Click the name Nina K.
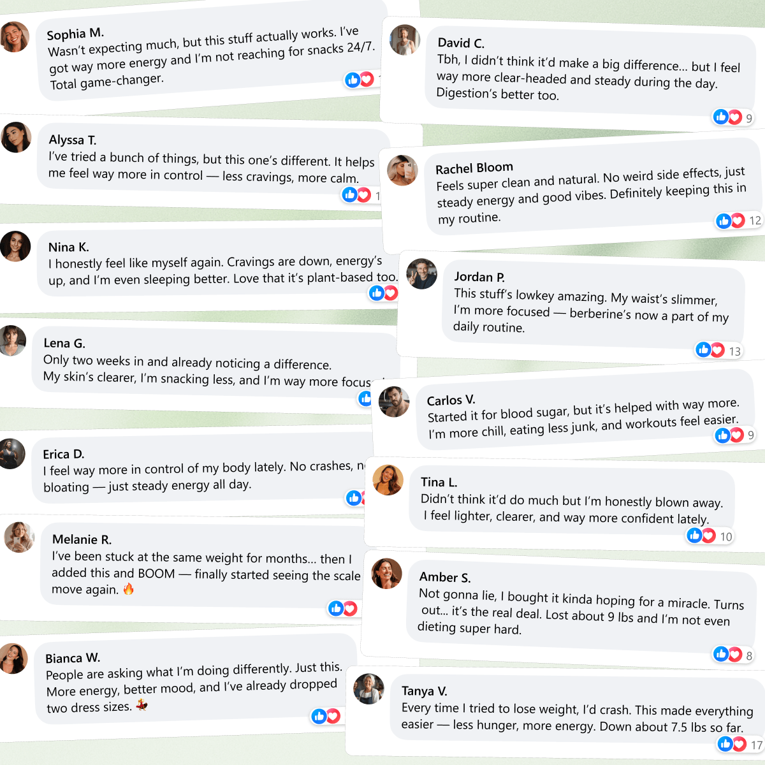 pos(69,247)
